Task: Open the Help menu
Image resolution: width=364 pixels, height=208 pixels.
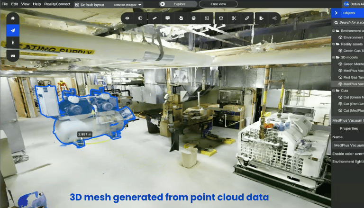Action: click(36, 4)
